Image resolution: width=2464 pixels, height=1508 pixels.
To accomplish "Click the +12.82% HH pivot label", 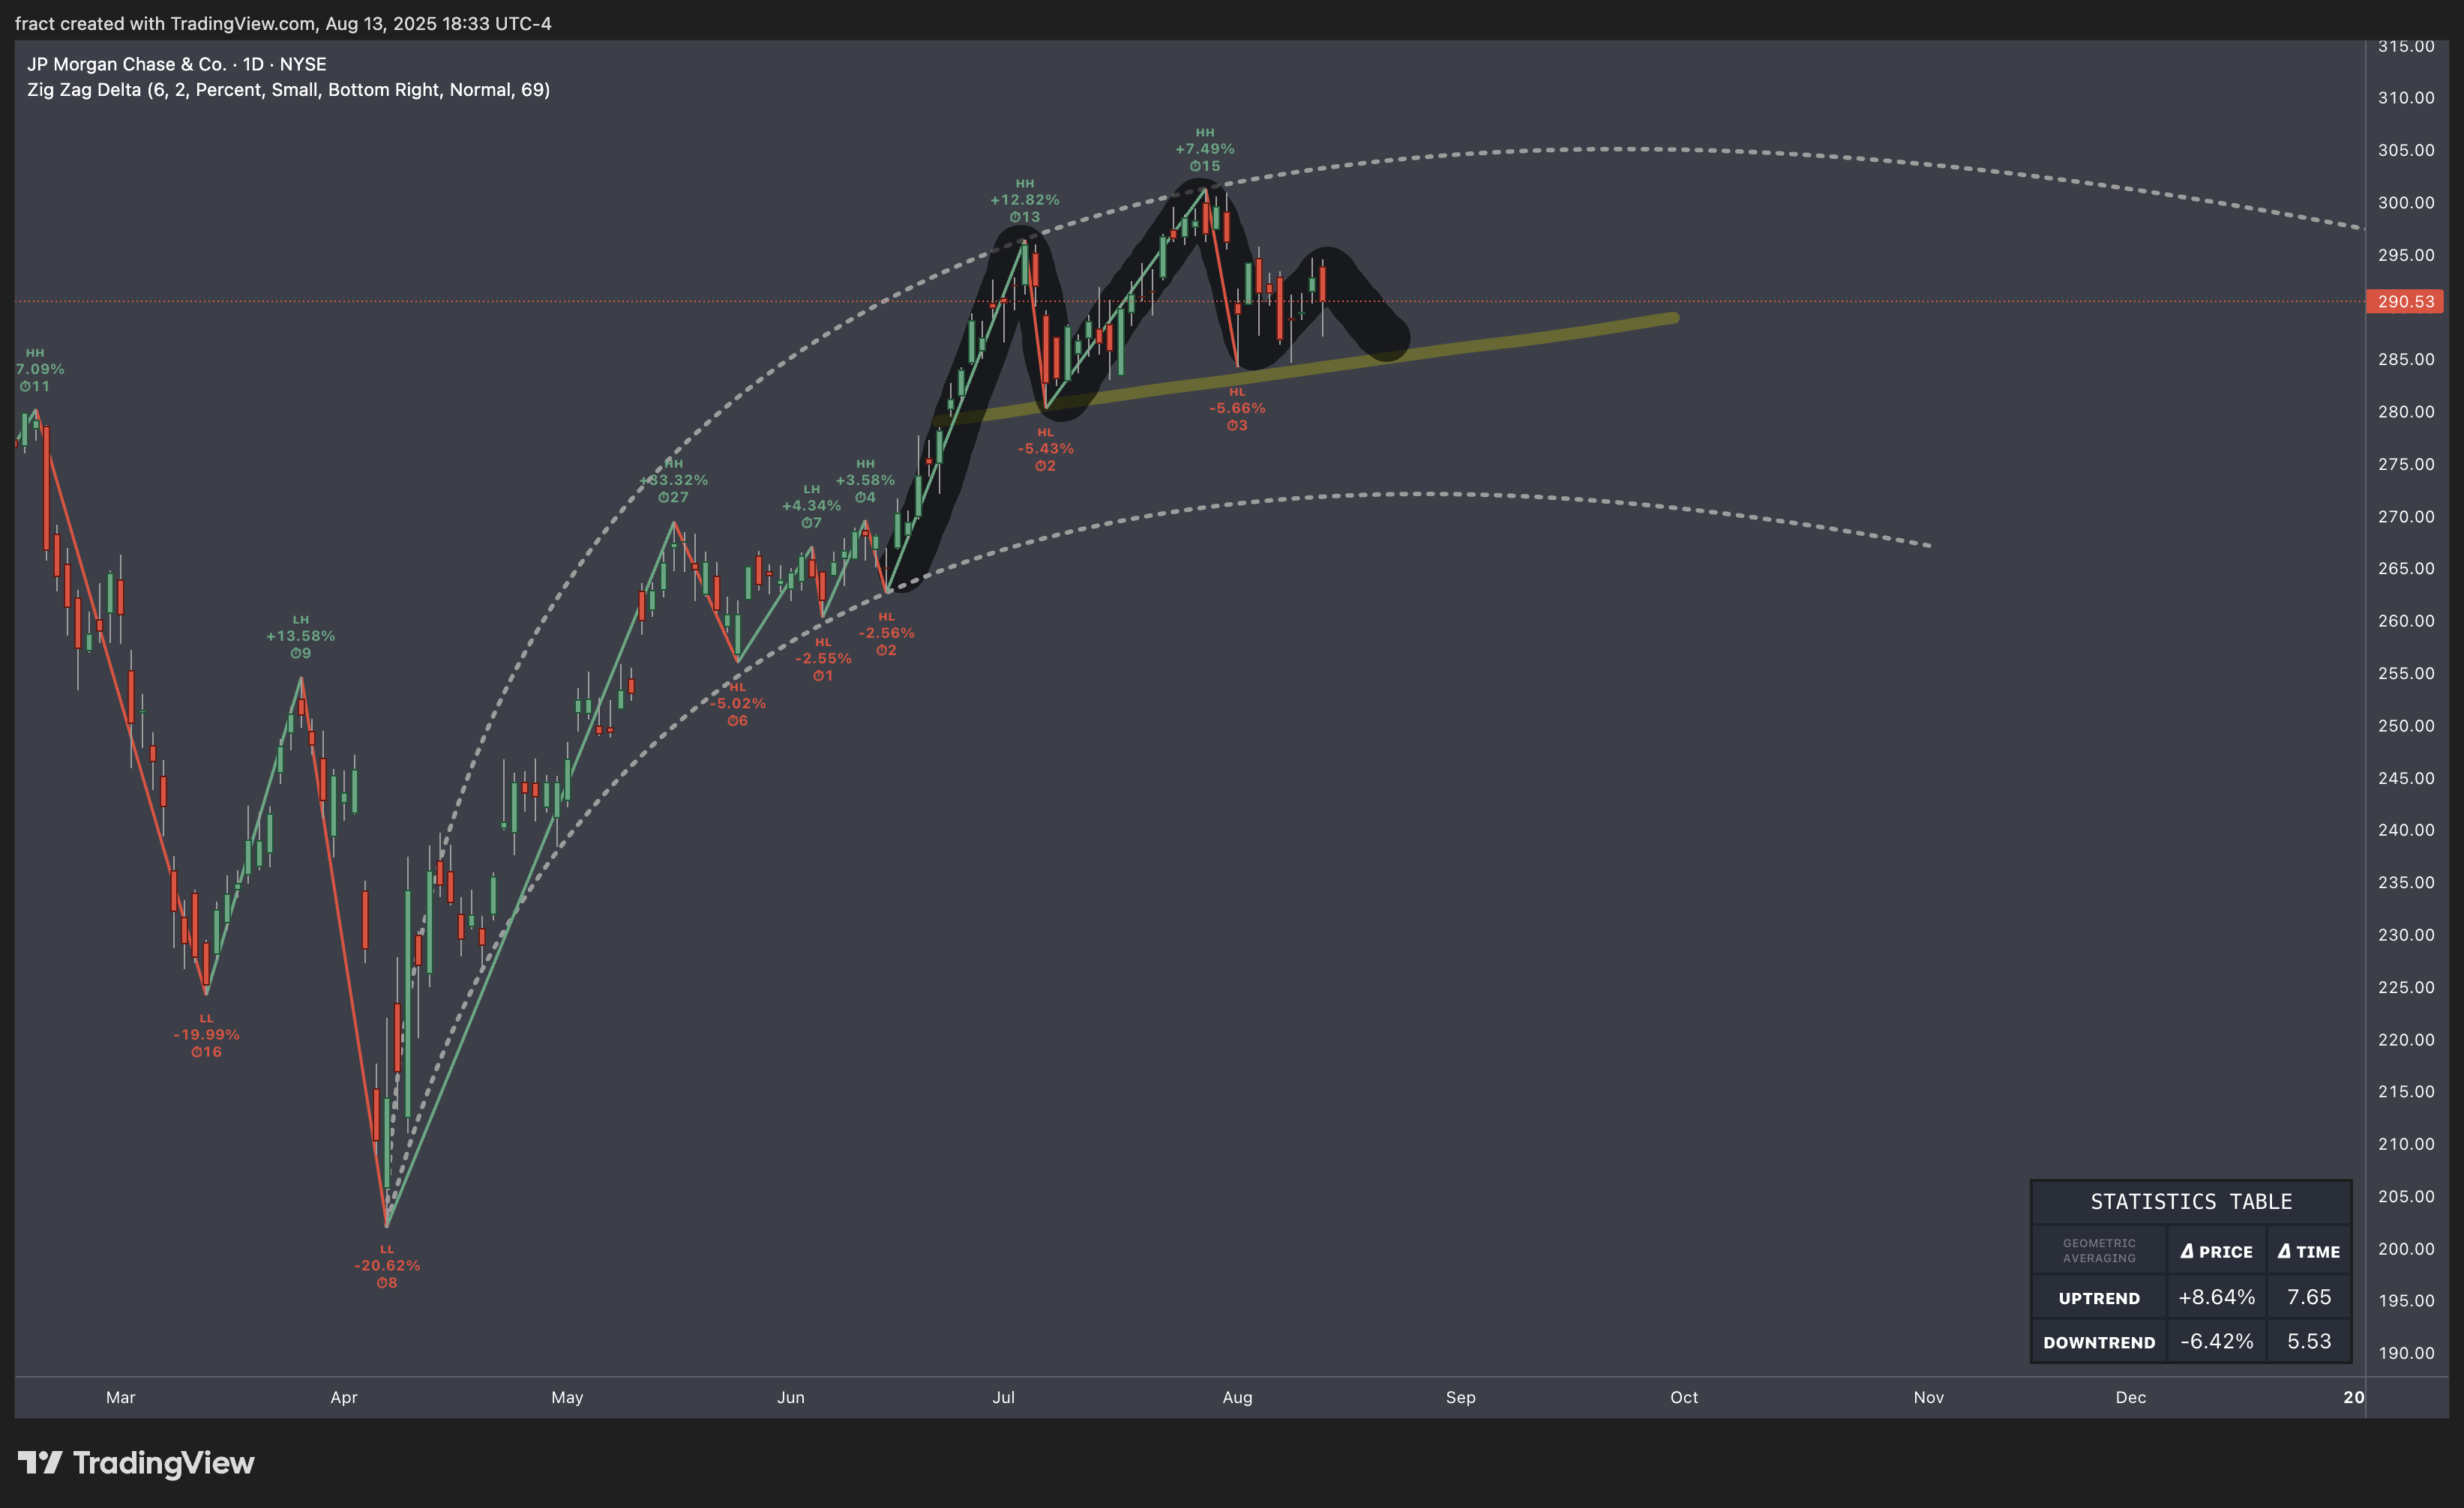I will click(1025, 200).
